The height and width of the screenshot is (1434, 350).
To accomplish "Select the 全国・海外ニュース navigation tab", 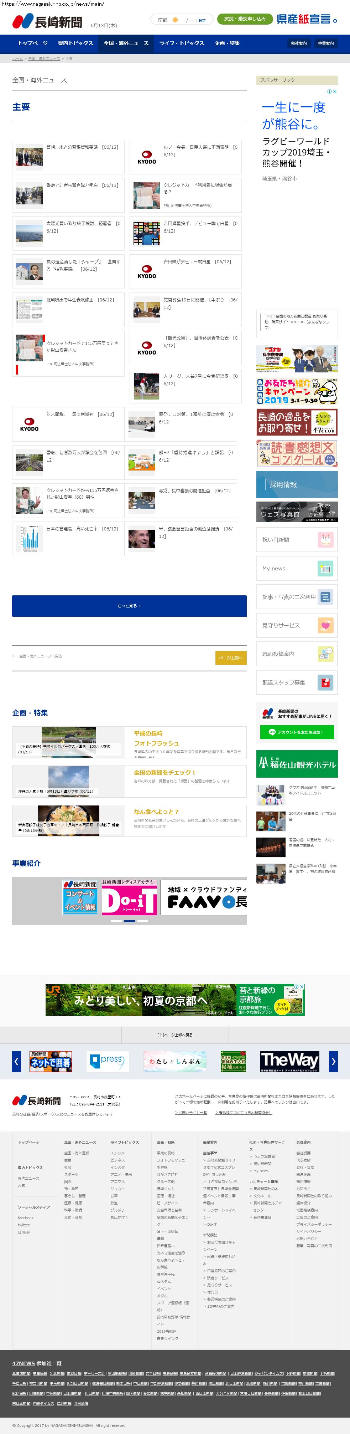I will pos(126,43).
